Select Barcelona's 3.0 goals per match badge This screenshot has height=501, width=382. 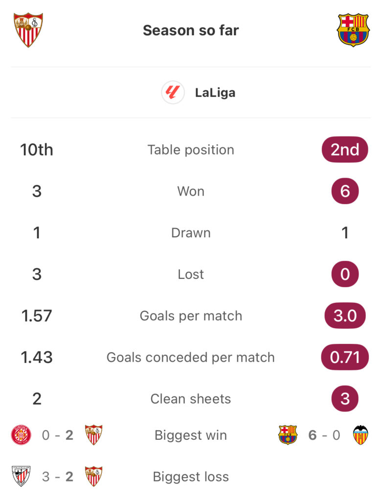point(345,316)
